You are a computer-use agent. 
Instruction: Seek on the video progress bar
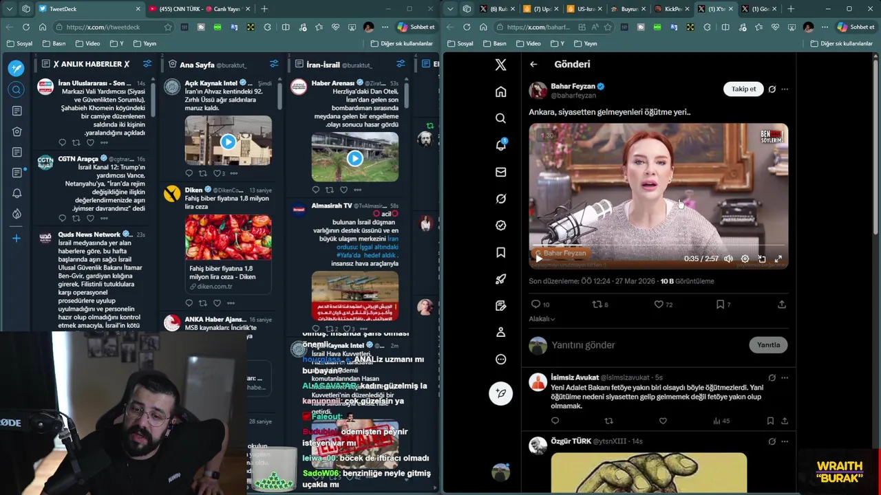tap(659, 245)
